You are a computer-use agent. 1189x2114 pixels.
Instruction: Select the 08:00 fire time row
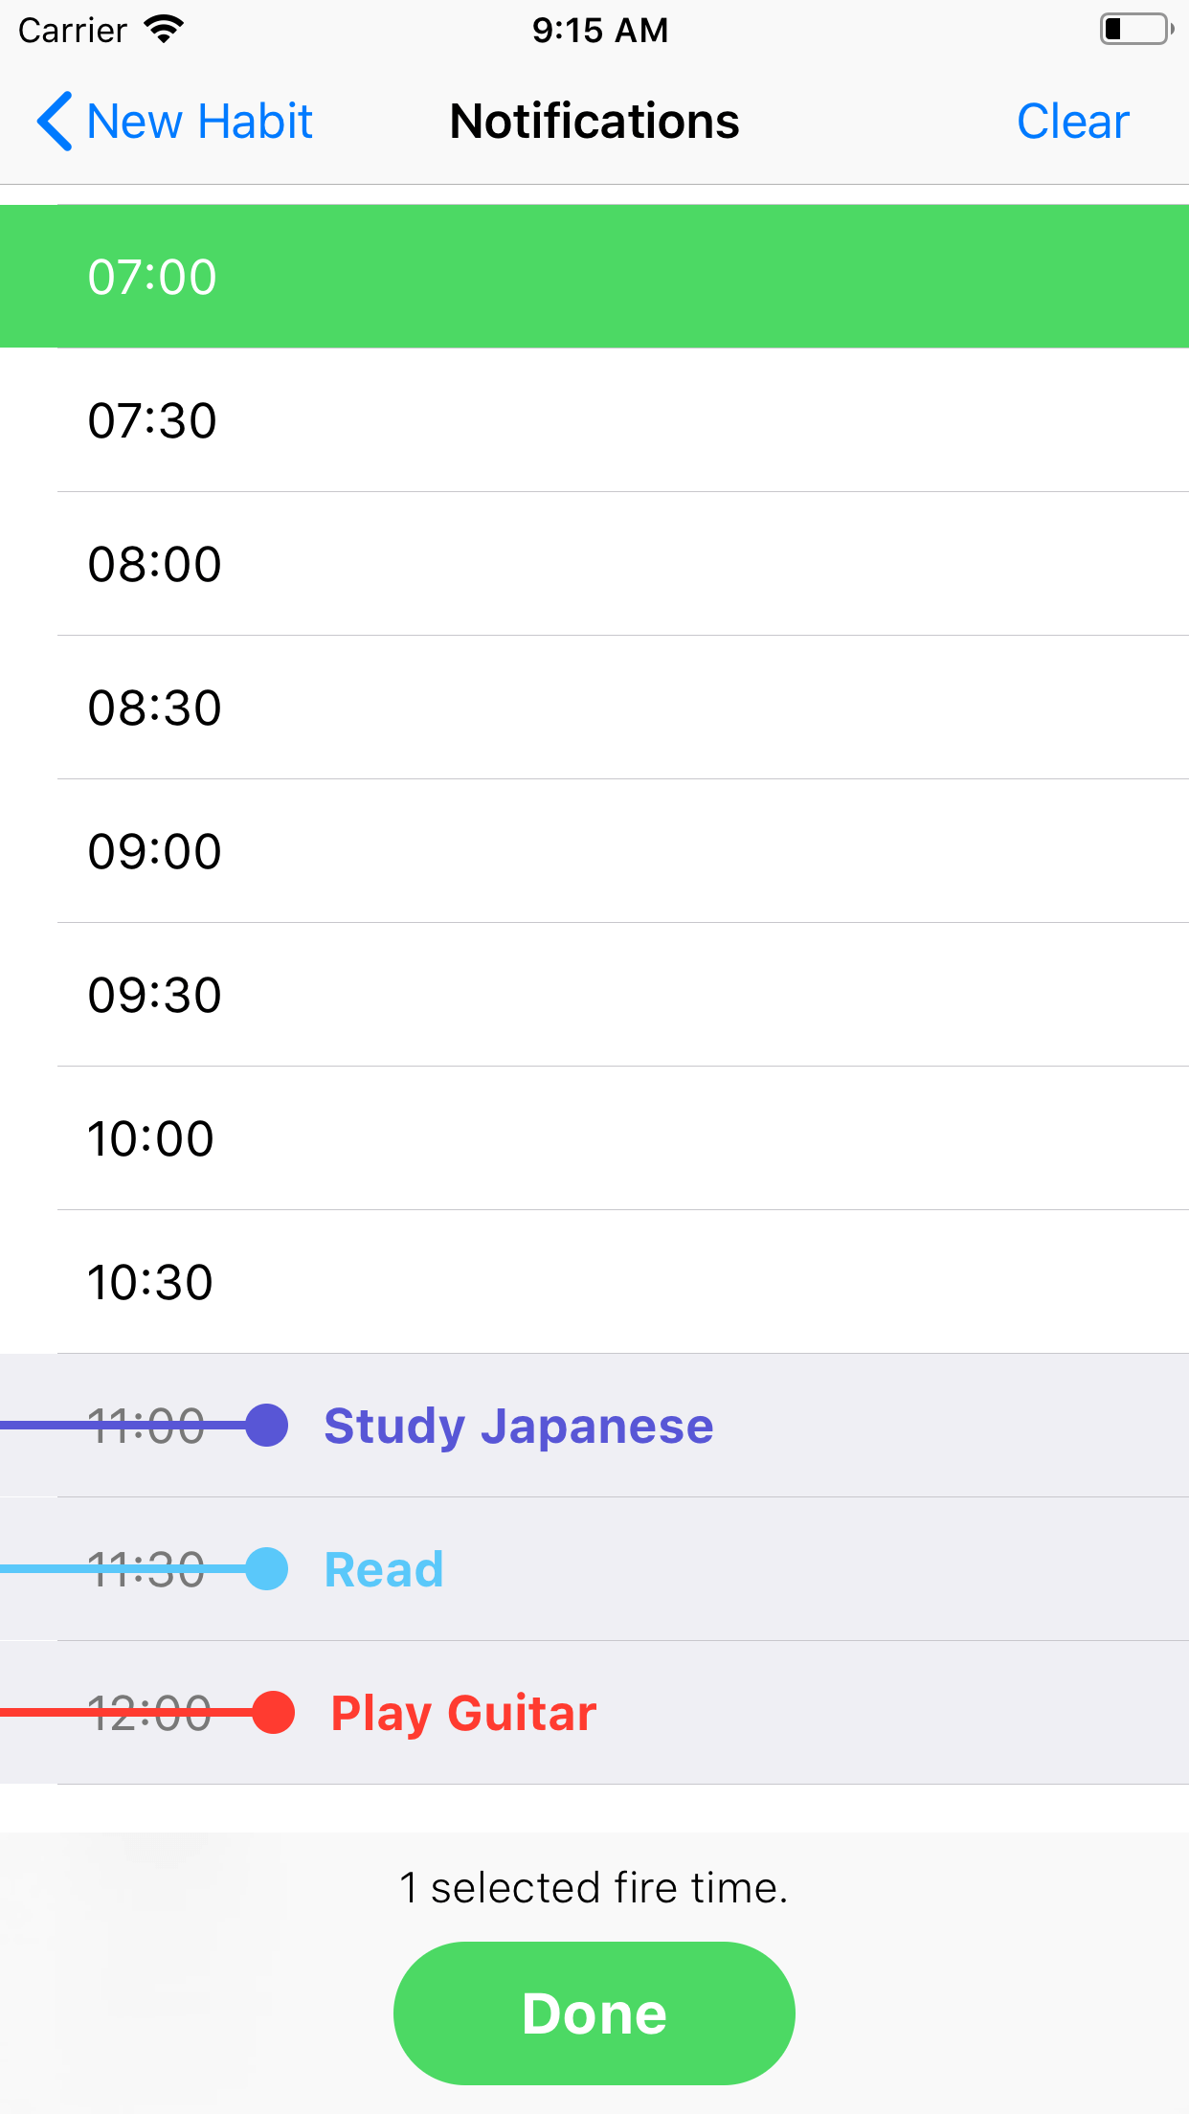tap(594, 564)
